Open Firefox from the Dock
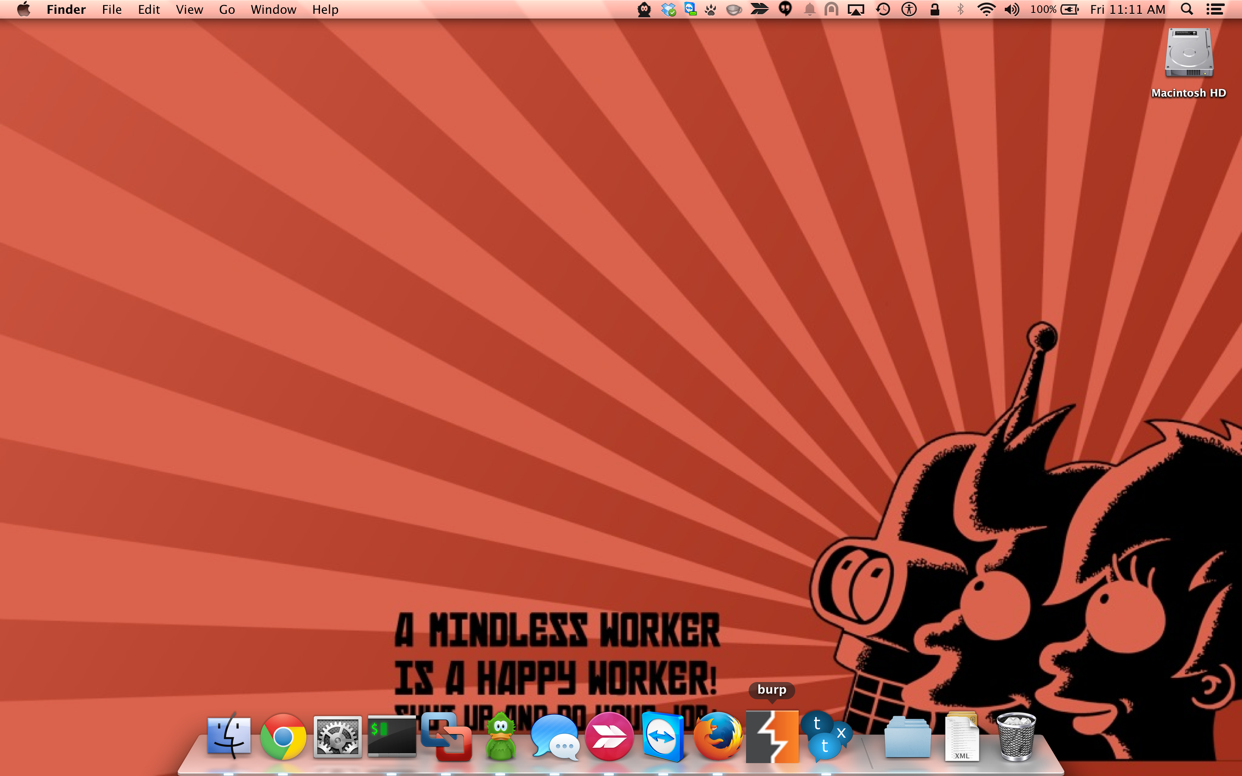This screenshot has height=776, width=1242. [x=718, y=737]
